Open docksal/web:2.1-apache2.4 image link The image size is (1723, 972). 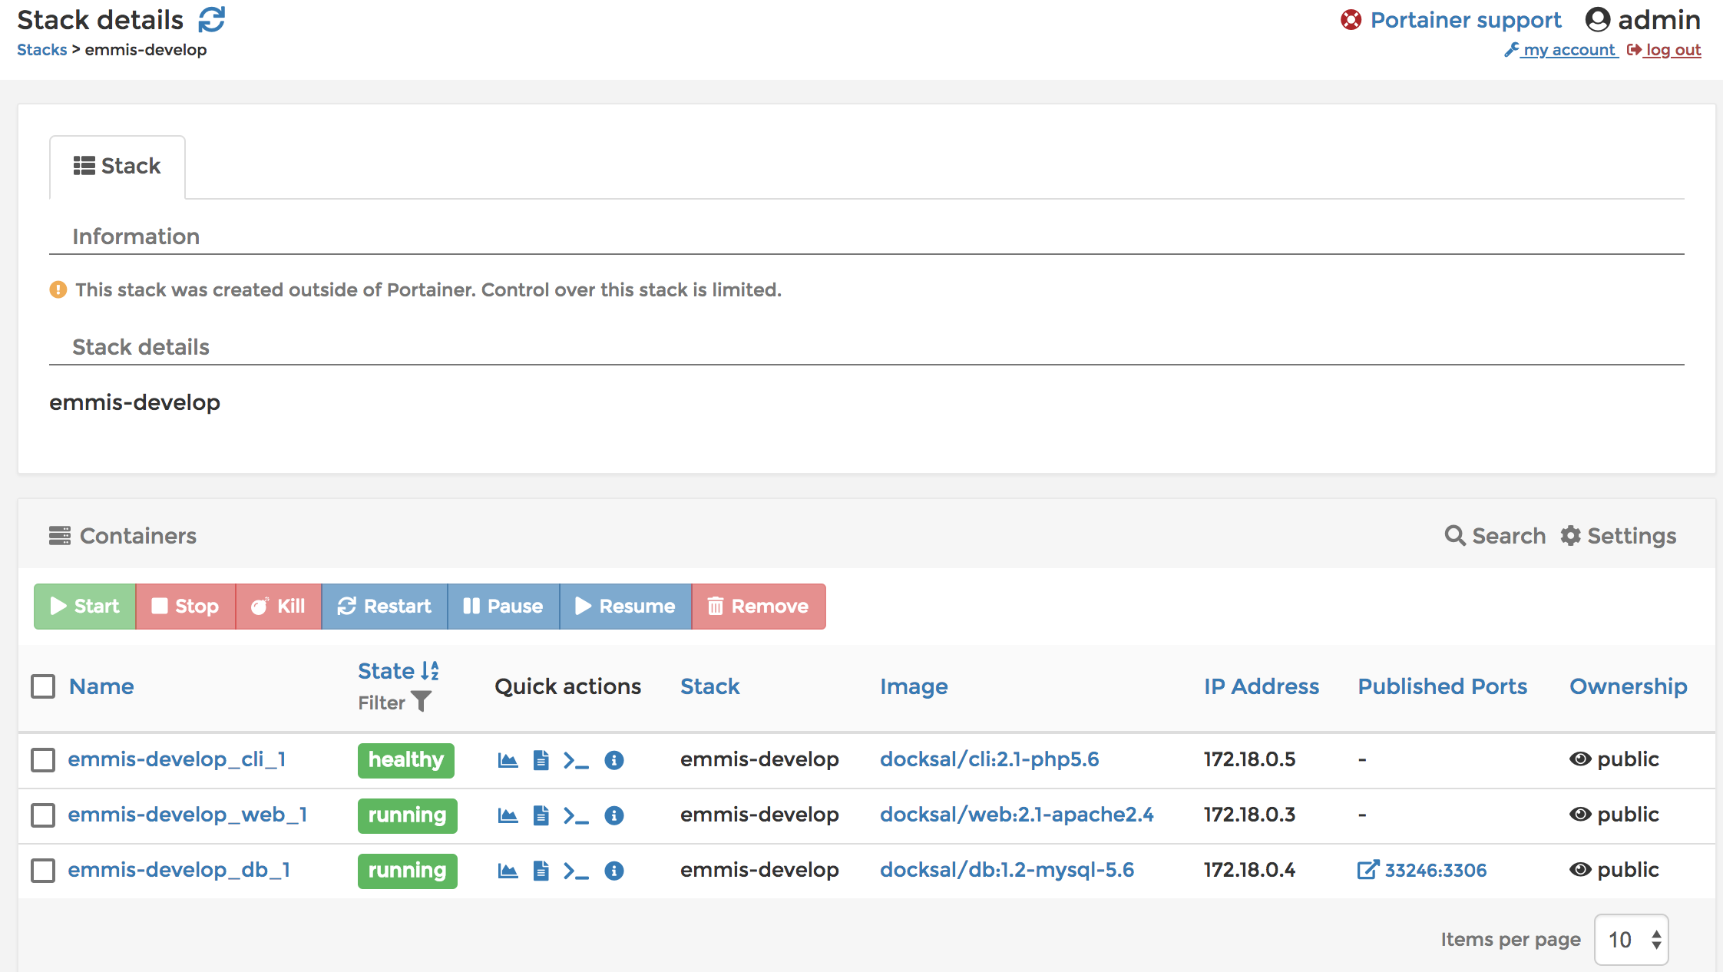pos(1016,815)
